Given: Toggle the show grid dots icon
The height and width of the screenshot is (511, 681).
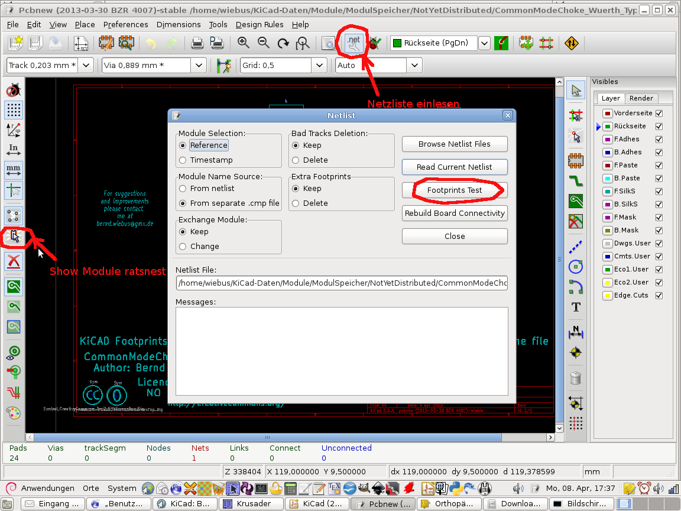Looking at the screenshot, I should pyautogui.click(x=14, y=111).
